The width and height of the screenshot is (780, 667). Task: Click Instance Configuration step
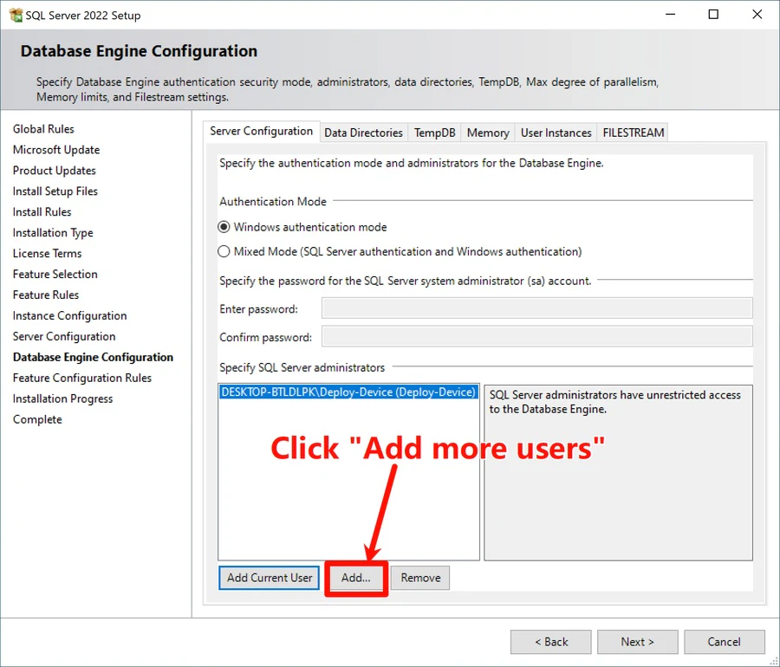pyautogui.click(x=69, y=315)
